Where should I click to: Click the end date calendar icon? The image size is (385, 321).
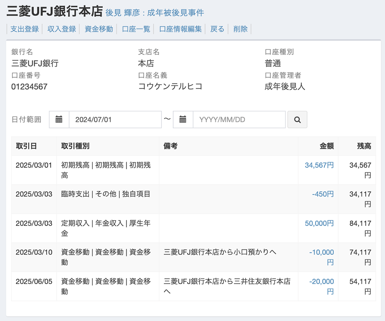click(183, 120)
